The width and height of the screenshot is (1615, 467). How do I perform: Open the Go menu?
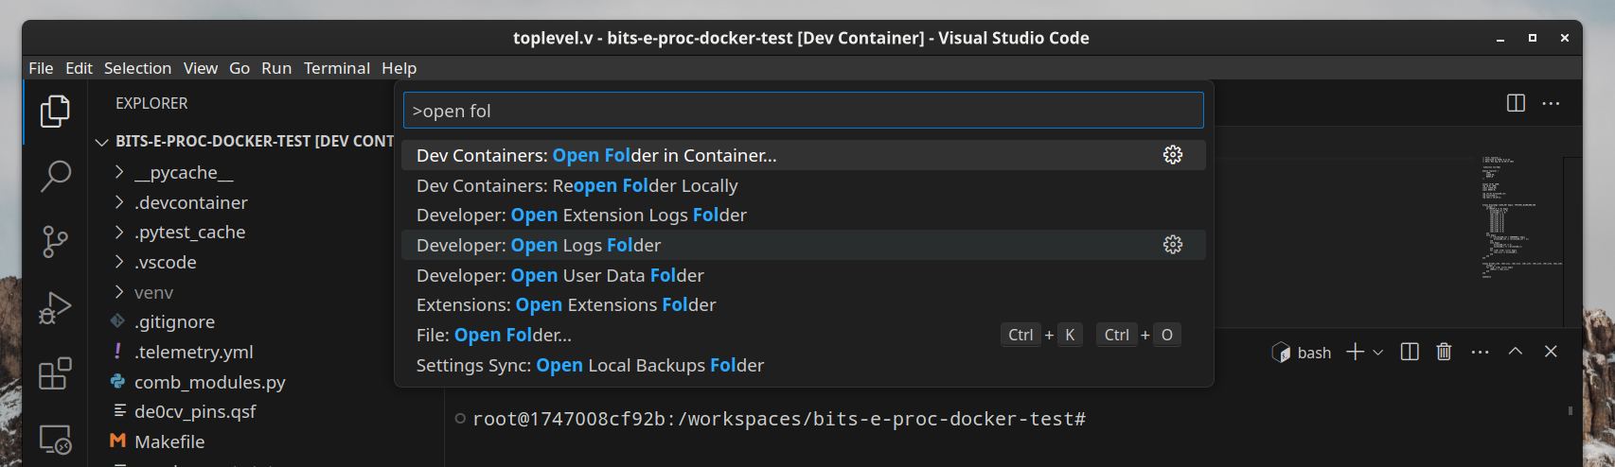[x=240, y=68]
